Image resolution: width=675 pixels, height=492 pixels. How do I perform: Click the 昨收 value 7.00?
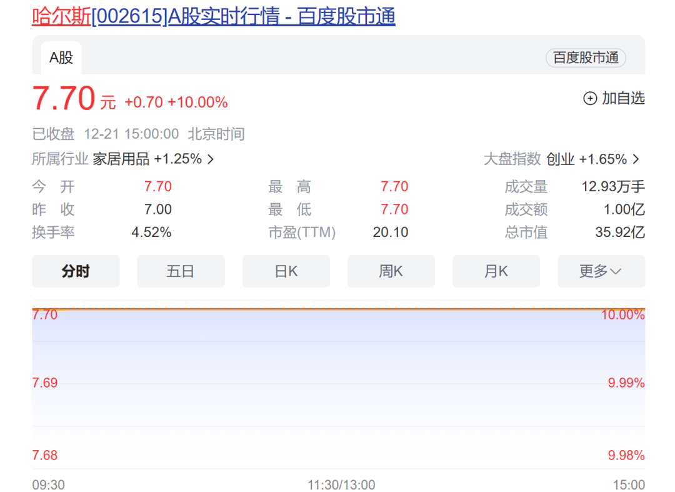click(x=157, y=209)
